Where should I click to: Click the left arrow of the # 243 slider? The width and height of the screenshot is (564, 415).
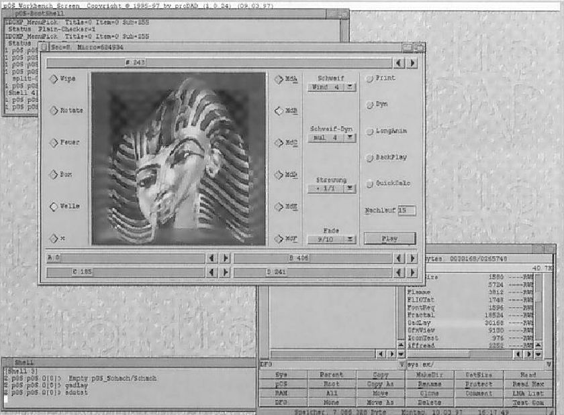pyautogui.click(x=399, y=63)
